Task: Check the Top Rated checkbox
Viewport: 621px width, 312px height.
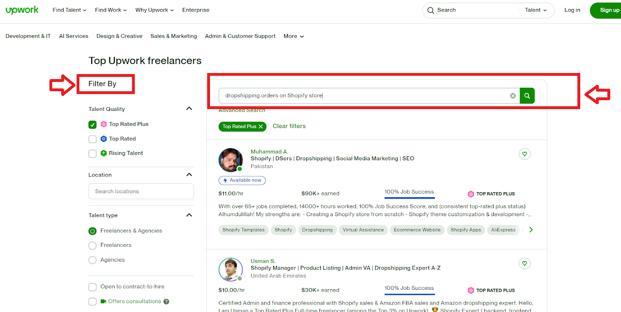Action: [x=92, y=139]
